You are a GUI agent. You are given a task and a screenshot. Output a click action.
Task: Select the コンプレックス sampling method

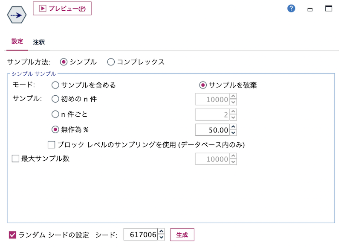click(x=111, y=62)
